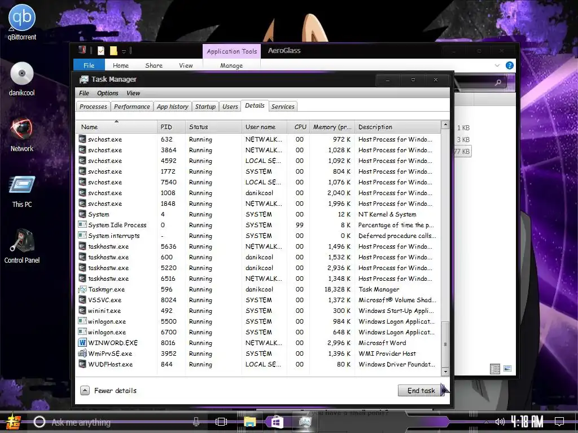Switch to the Processes tab

tap(93, 107)
